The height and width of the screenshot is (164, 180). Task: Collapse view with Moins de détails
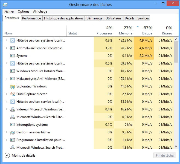(x=20, y=156)
